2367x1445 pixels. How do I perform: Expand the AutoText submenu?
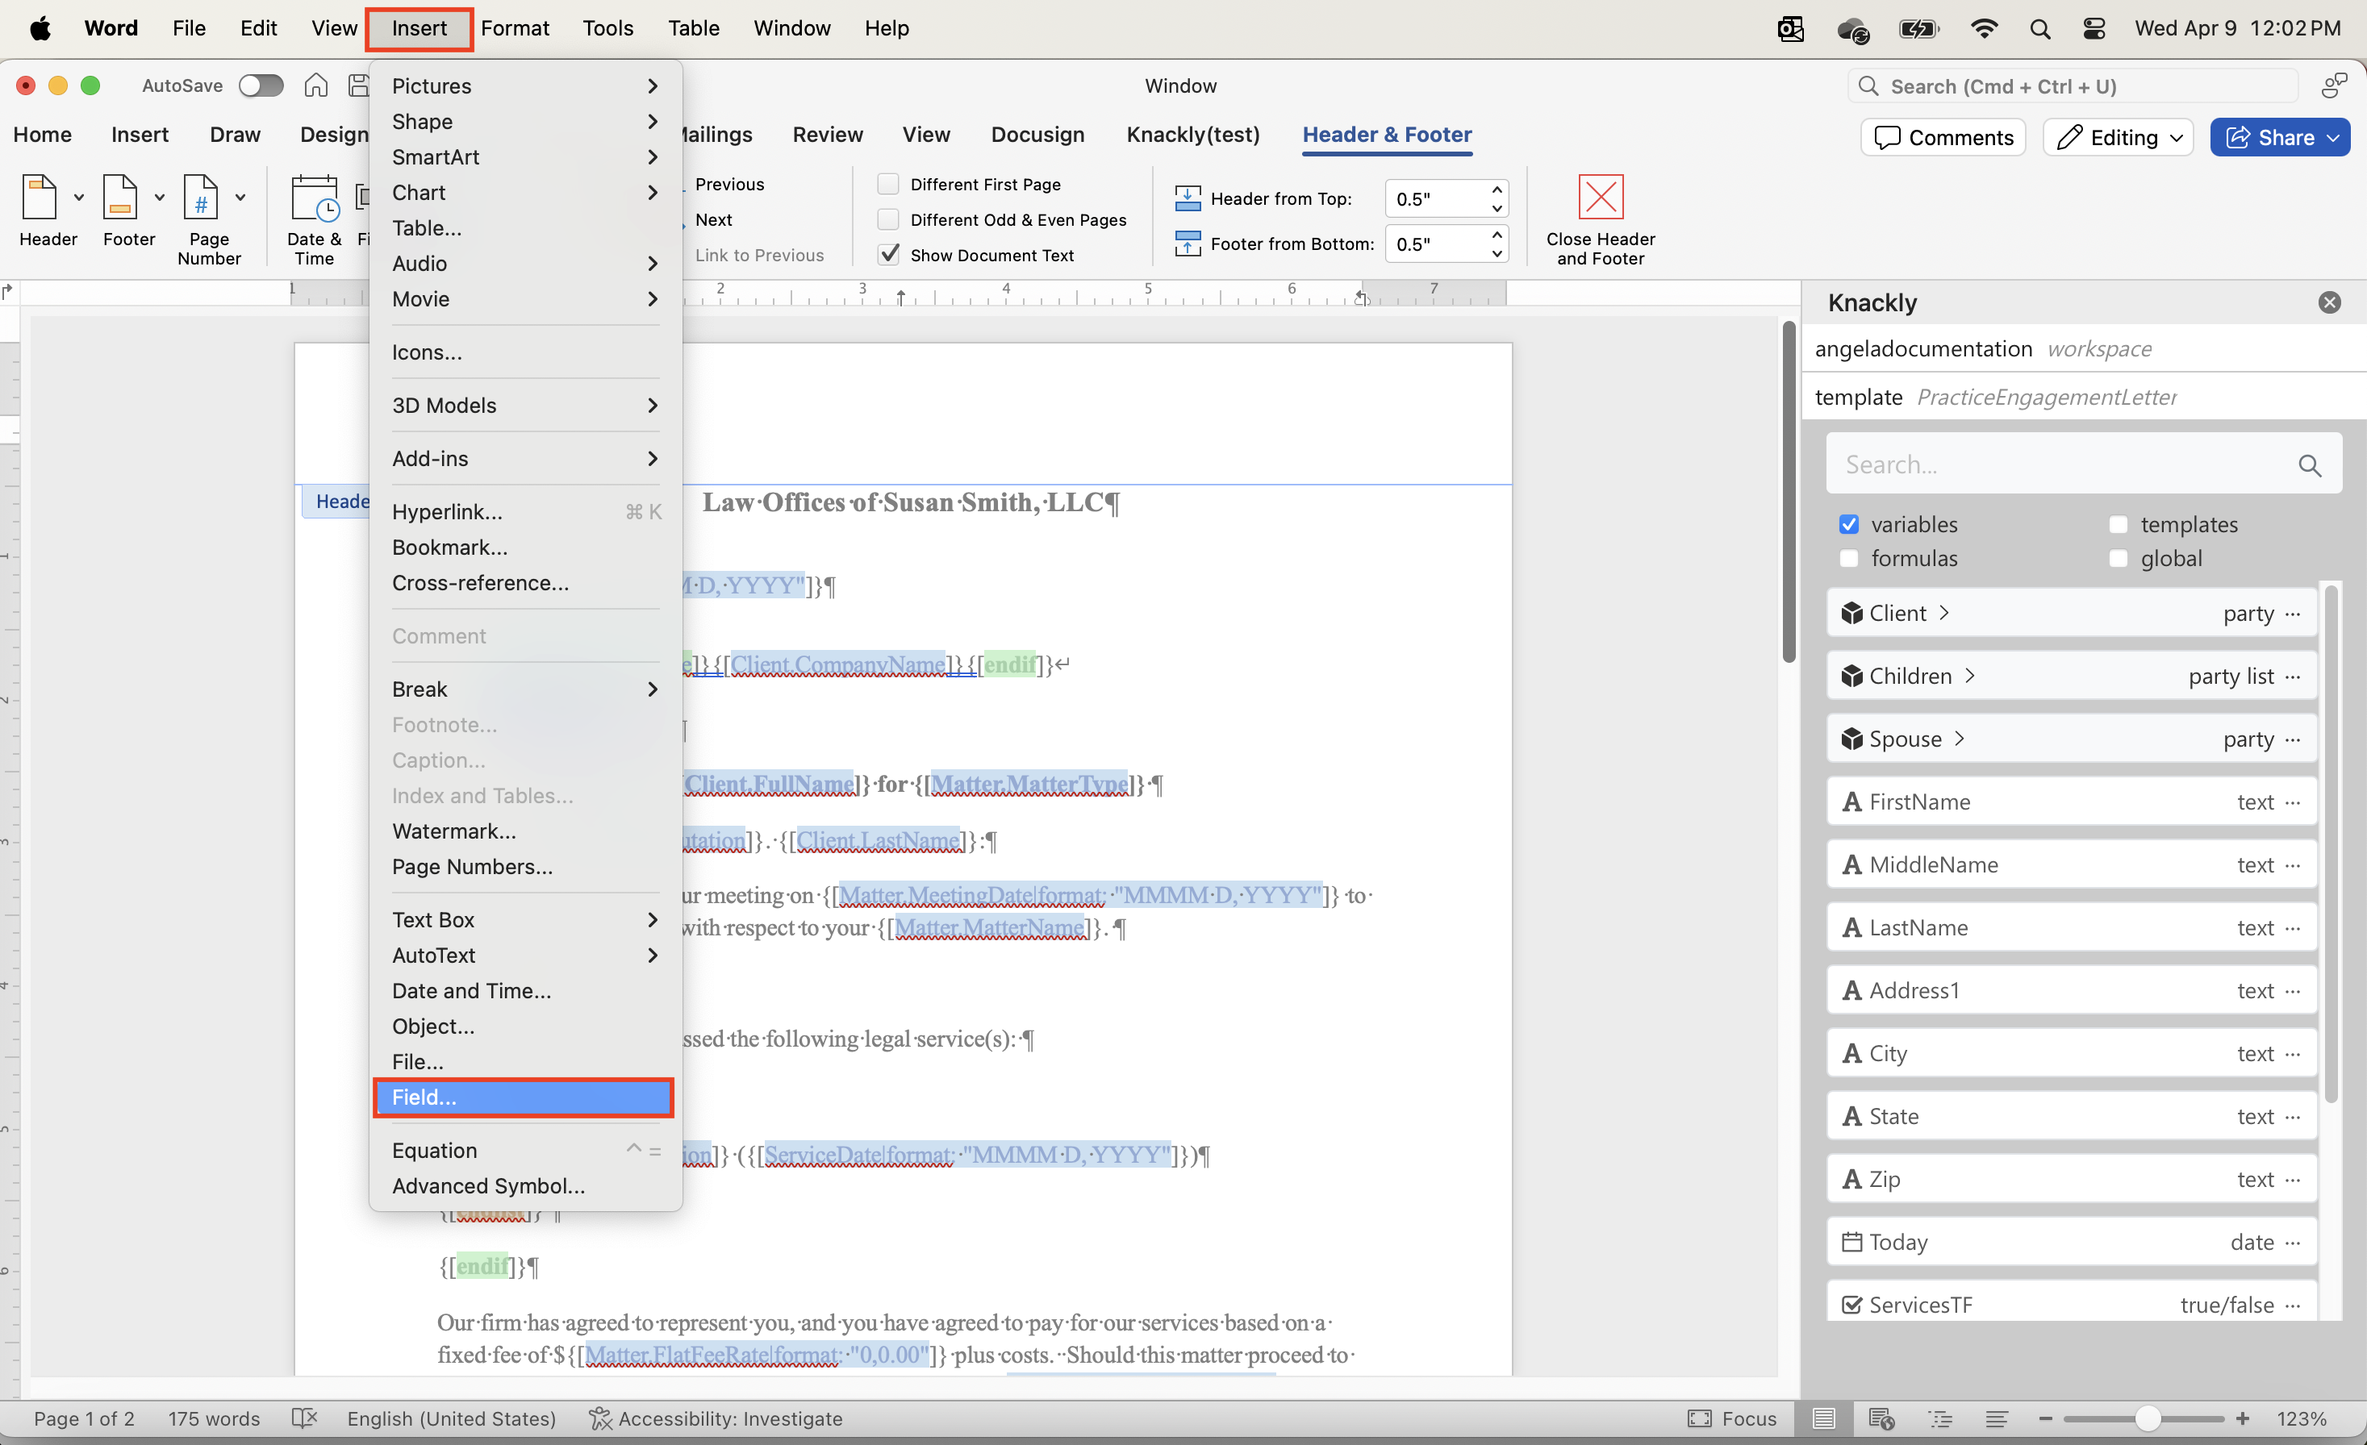tap(525, 956)
